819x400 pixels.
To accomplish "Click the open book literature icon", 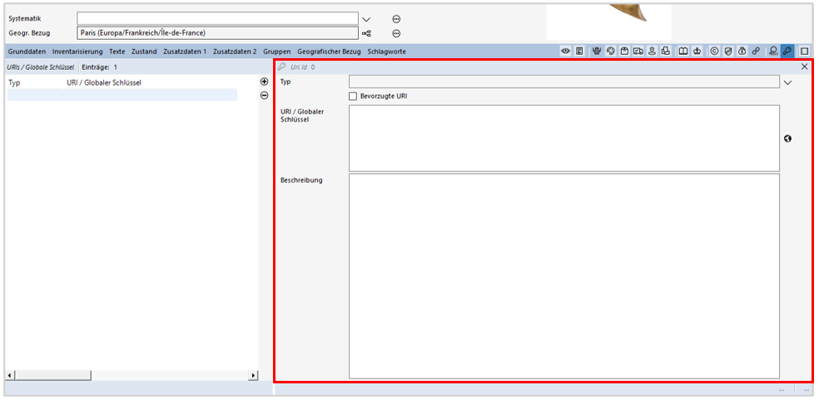I will tap(682, 52).
